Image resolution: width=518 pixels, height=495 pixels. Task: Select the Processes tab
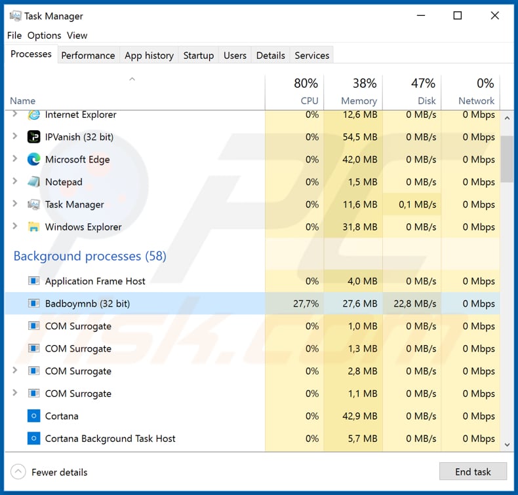tap(31, 54)
